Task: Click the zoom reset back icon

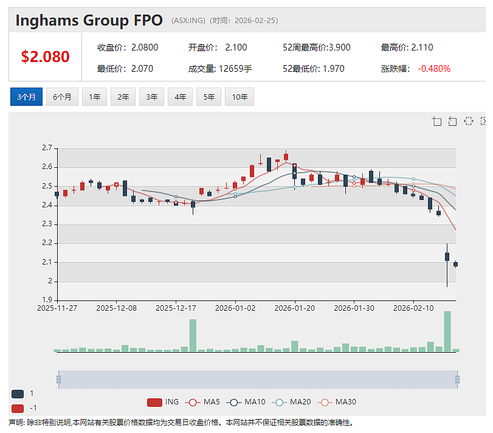Action: tap(452, 121)
